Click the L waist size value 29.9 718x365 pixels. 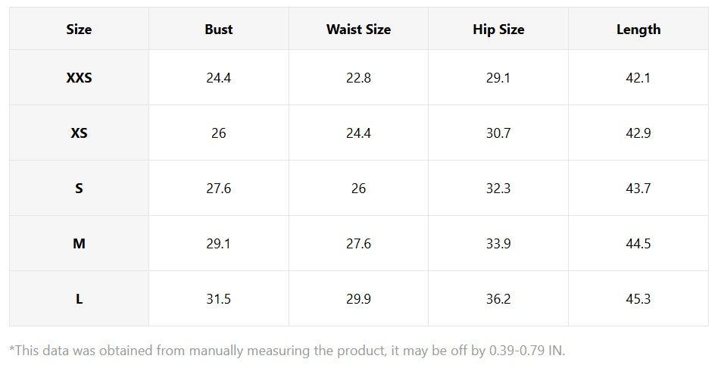[x=358, y=298]
